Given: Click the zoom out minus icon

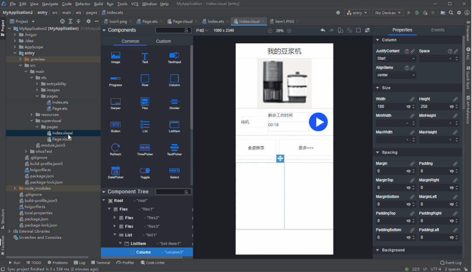Looking at the screenshot, I should (270, 31).
